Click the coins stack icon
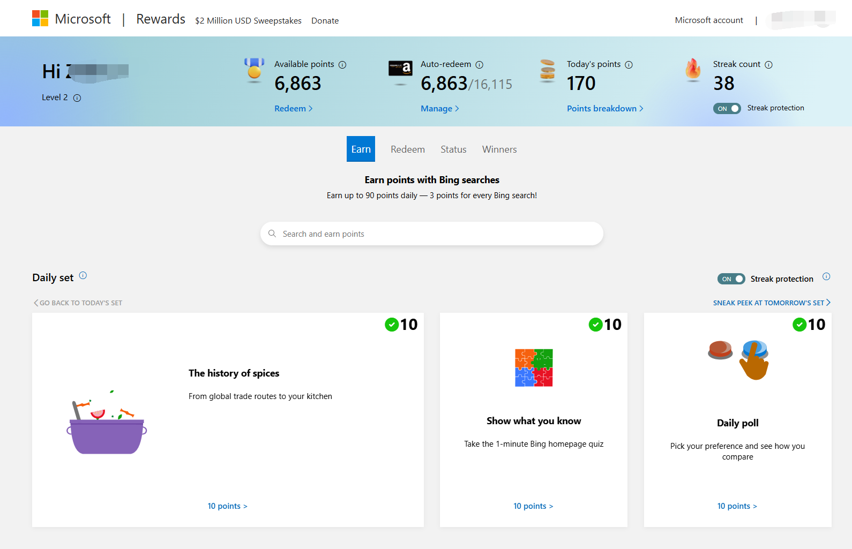Screen dimensions: 852x549 [x=547, y=71]
